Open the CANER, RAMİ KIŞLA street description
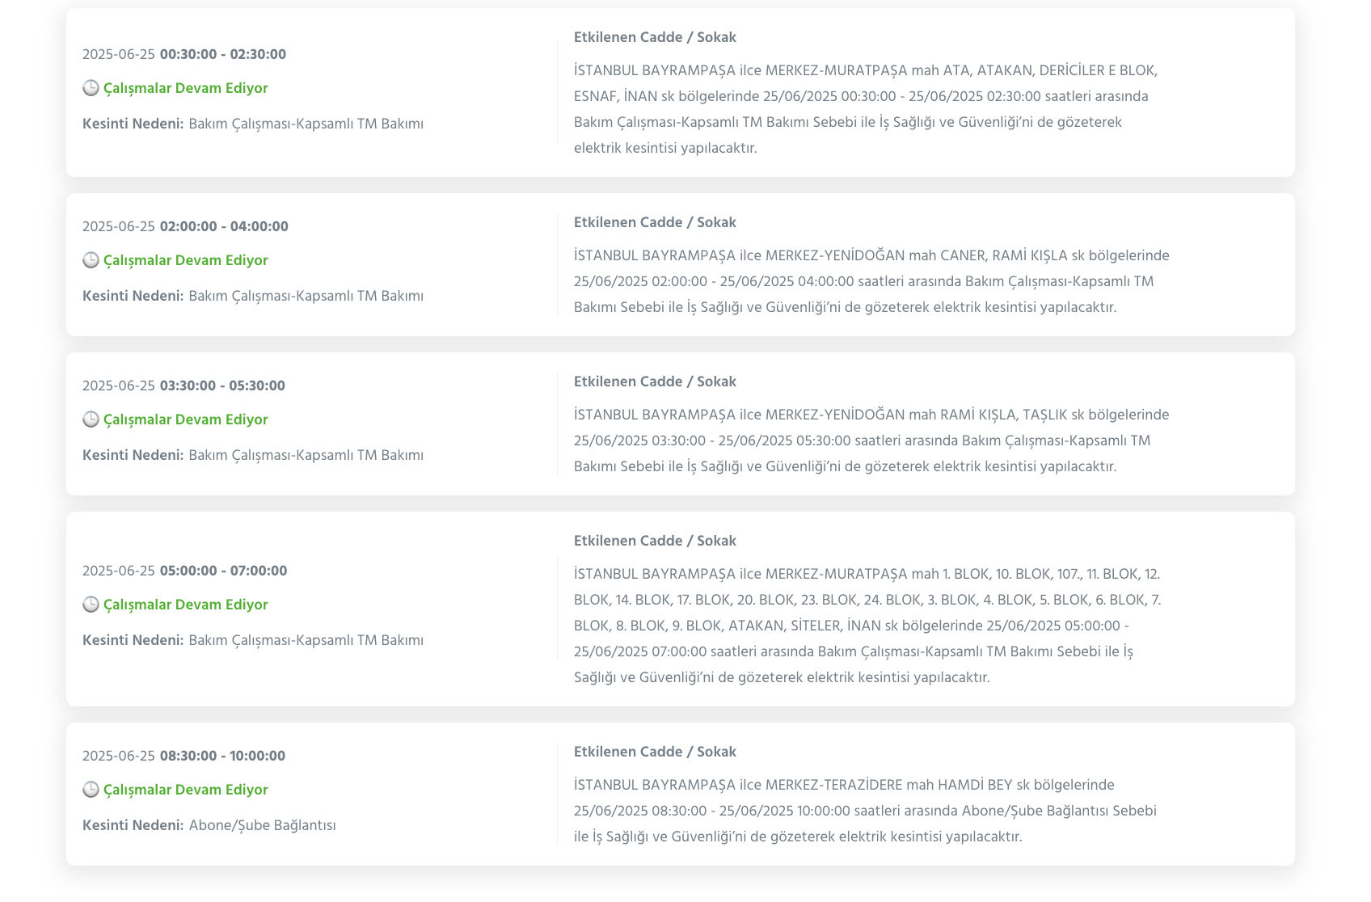The width and height of the screenshot is (1371, 902). pyautogui.click(x=871, y=281)
